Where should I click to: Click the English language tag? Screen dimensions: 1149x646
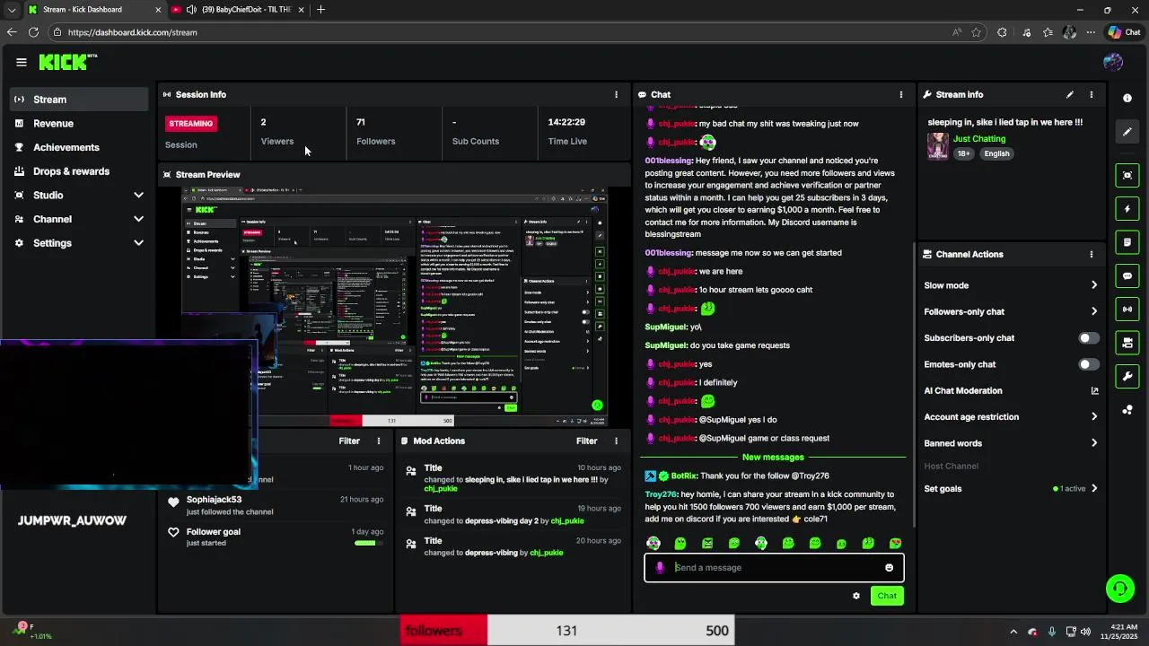click(996, 153)
